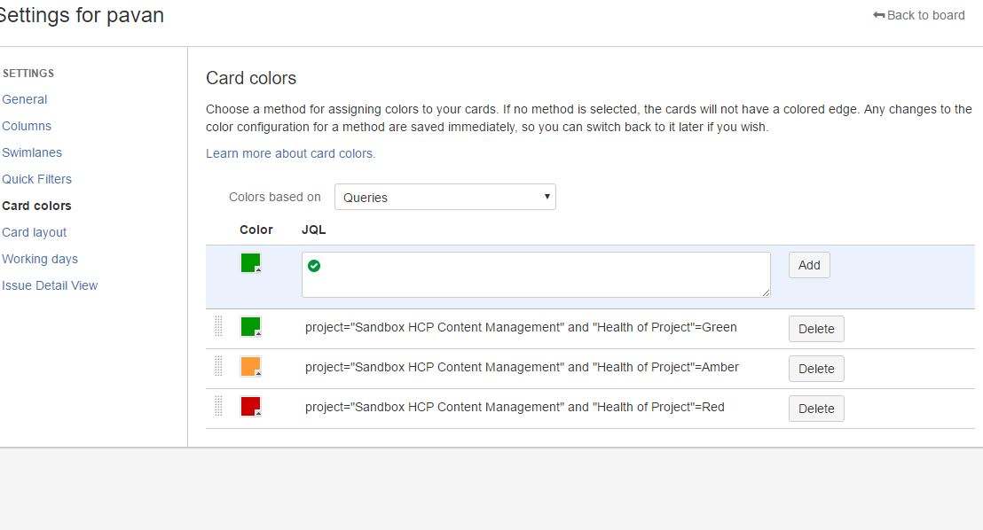Image resolution: width=983 pixels, height=530 pixels.
Task: Delete the Health of Project=Amber rule
Action: point(816,369)
